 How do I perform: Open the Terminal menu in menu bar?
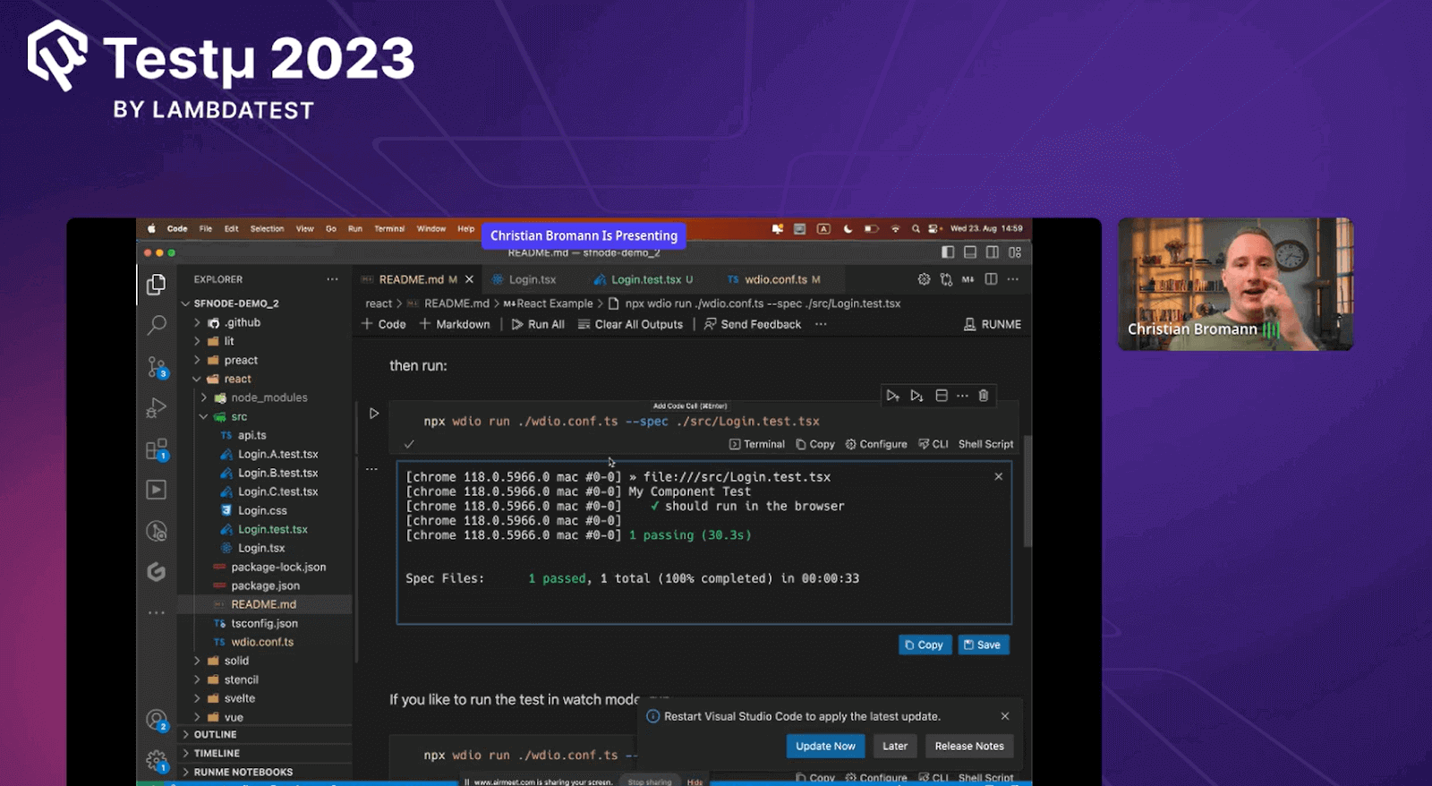389,228
